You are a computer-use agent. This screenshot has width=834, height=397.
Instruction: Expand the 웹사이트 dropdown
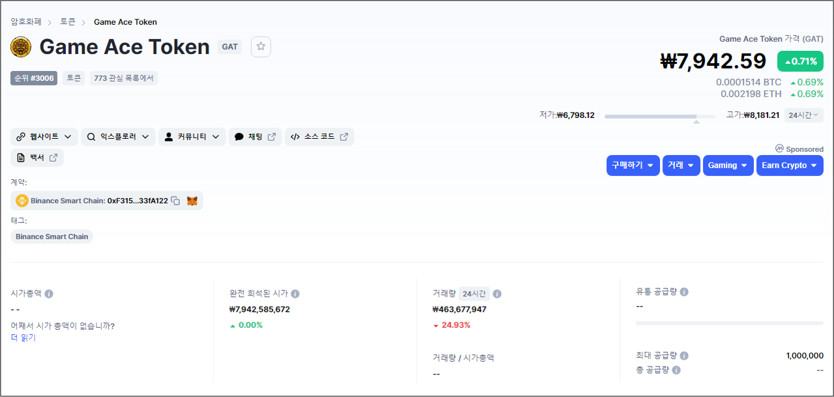44,137
